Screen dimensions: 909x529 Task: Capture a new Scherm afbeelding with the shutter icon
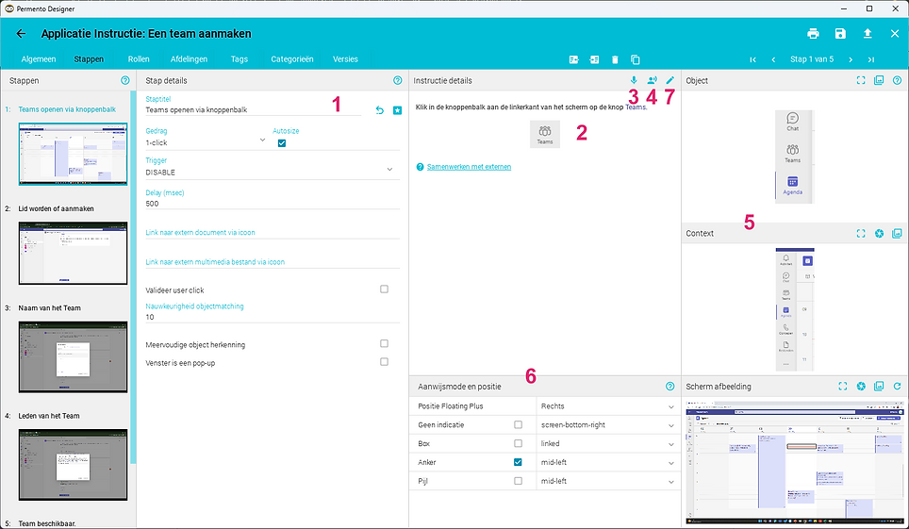[x=861, y=387]
